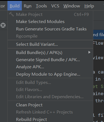Screen dimensions: 104x122
Task: Click the crosshair locate icon in left toolbar
Action: click(x=3, y=25)
